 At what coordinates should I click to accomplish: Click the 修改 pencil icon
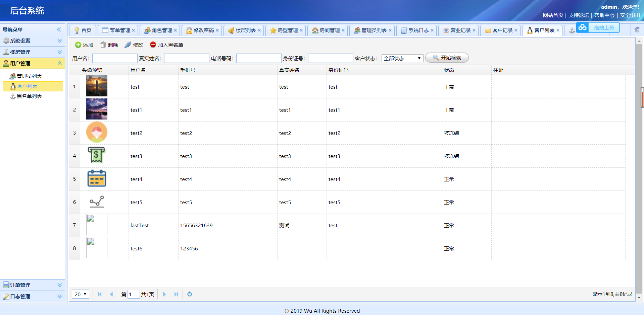(x=128, y=45)
